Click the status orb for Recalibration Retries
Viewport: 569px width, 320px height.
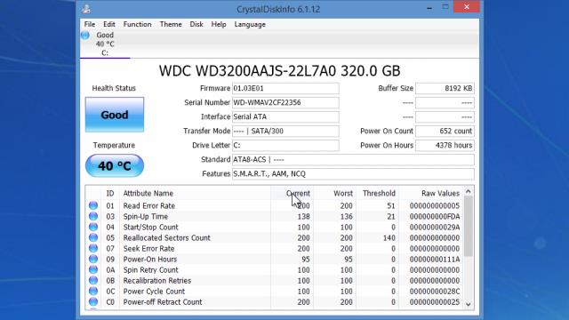tap(93, 281)
